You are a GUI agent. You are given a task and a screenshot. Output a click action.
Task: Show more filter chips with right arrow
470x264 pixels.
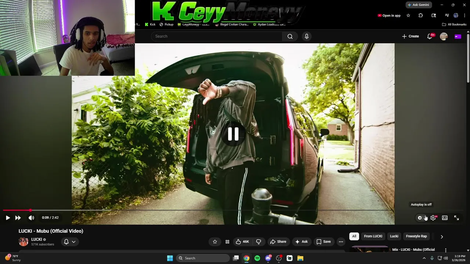click(442, 236)
